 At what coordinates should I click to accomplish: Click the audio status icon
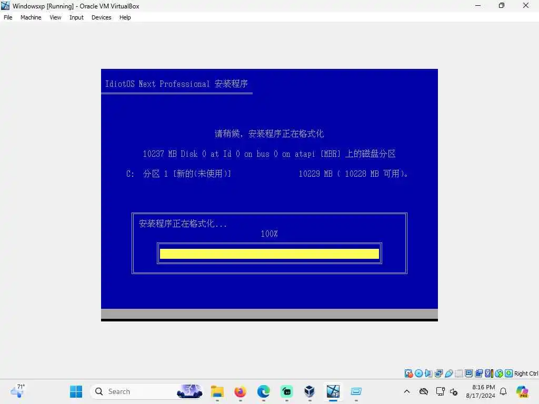pos(428,373)
